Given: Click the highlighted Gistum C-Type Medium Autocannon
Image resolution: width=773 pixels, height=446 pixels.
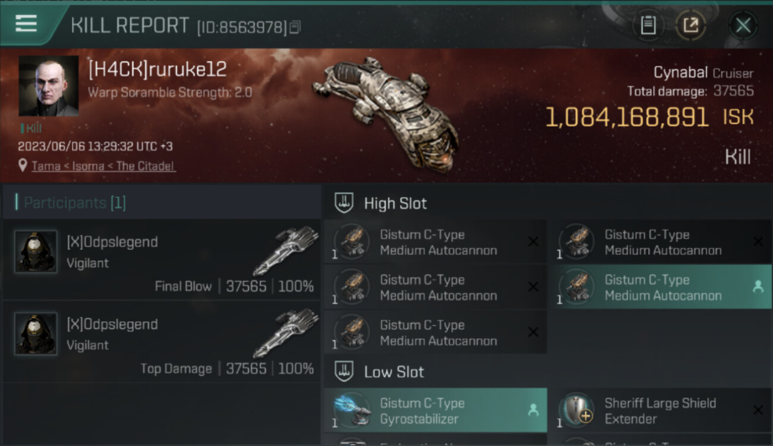Looking at the screenshot, I should 659,287.
